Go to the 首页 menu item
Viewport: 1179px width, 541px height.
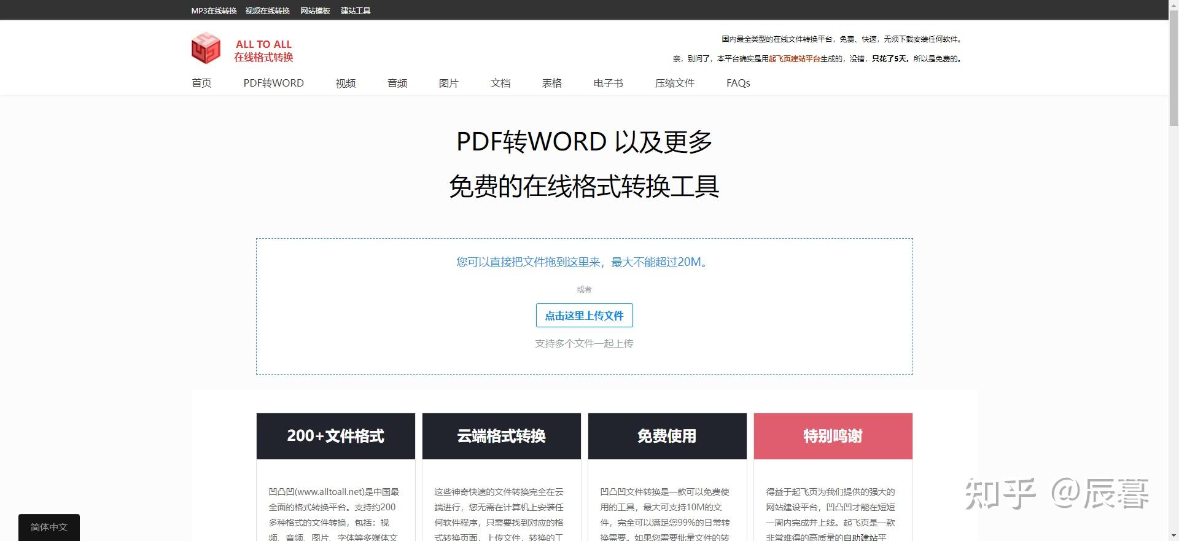(202, 83)
